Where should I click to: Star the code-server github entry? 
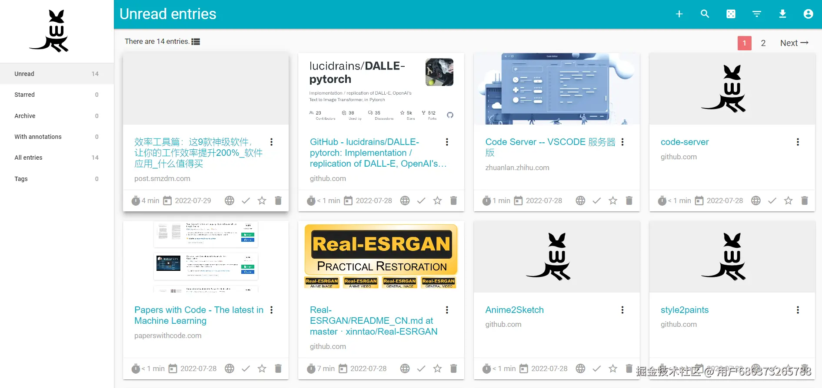pyautogui.click(x=788, y=201)
